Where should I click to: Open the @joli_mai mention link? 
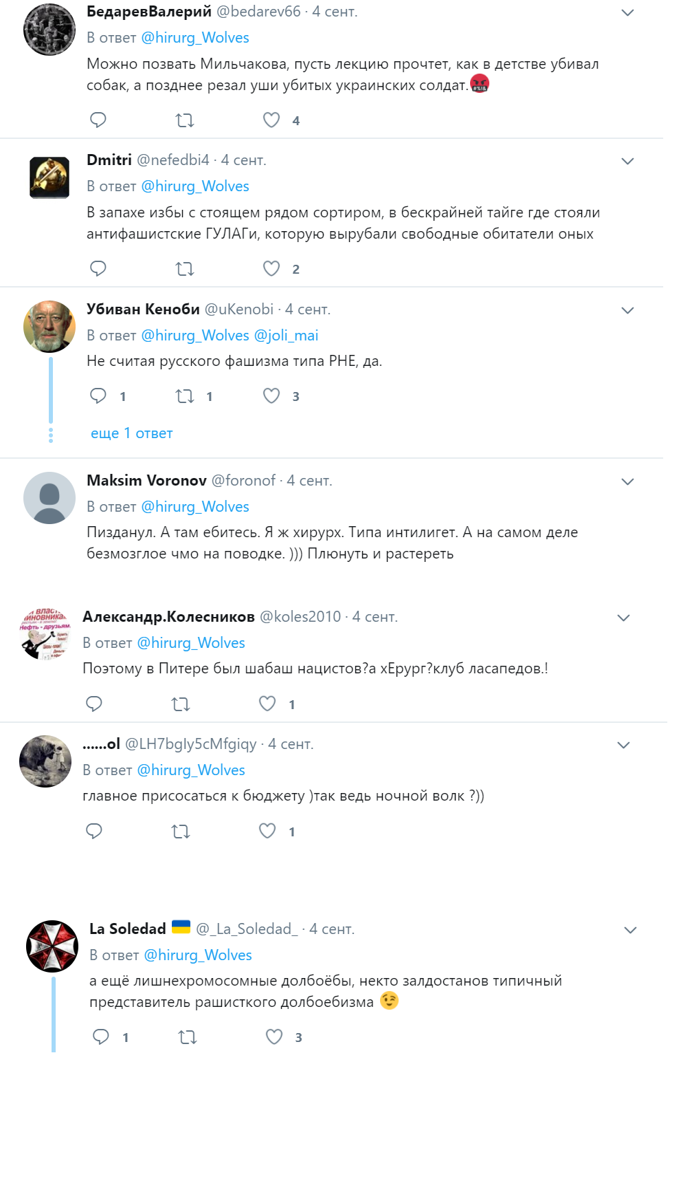286,336
